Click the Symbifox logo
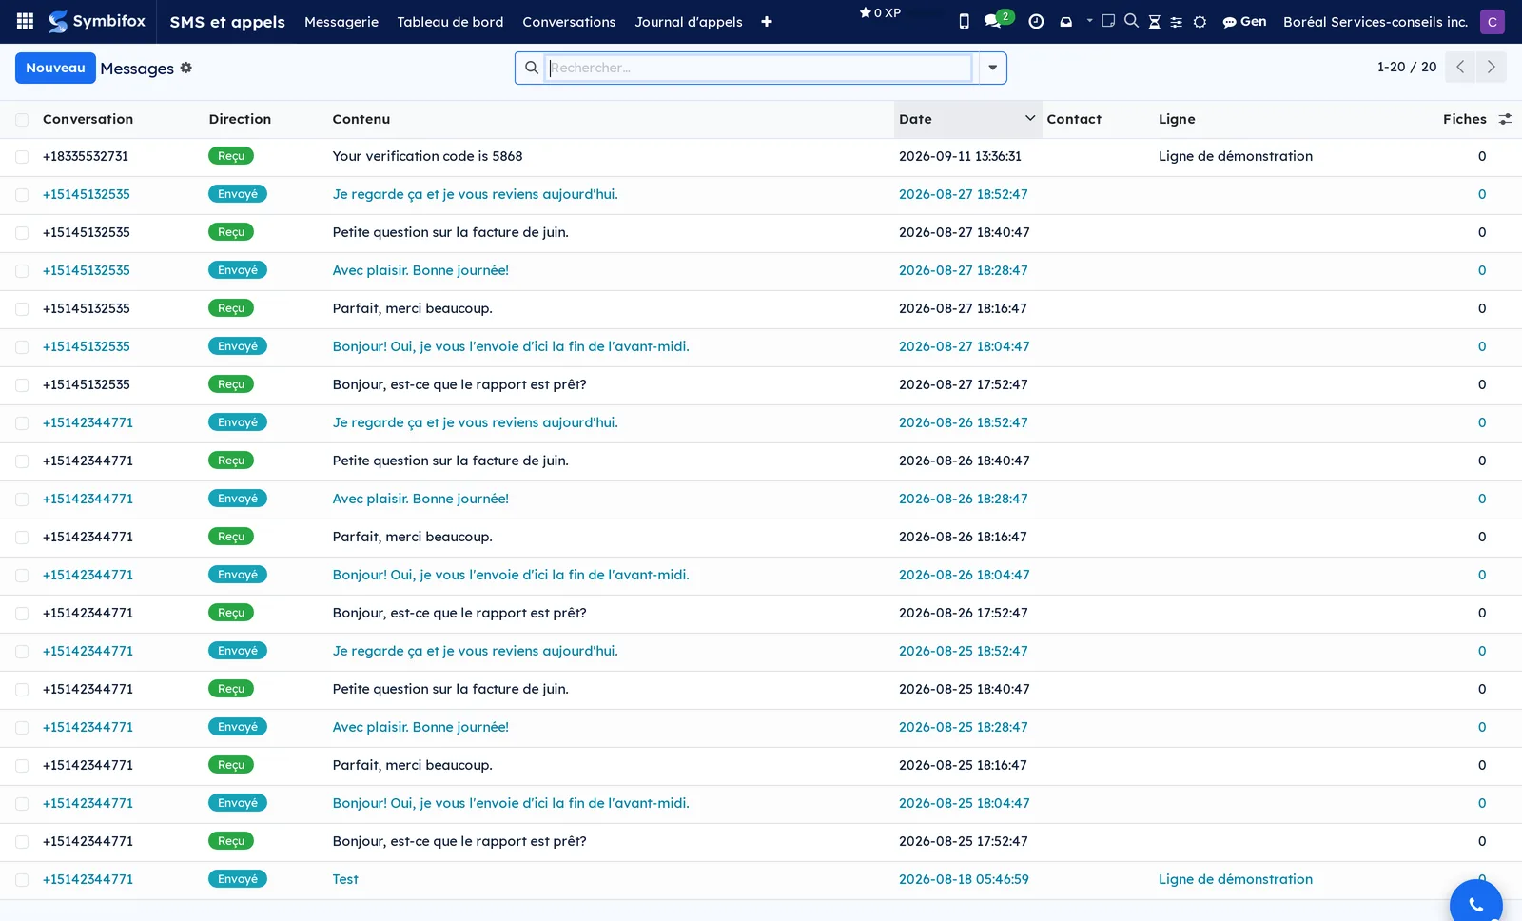The width and height of the screenshot is (1522, 921). coord(97,21)
